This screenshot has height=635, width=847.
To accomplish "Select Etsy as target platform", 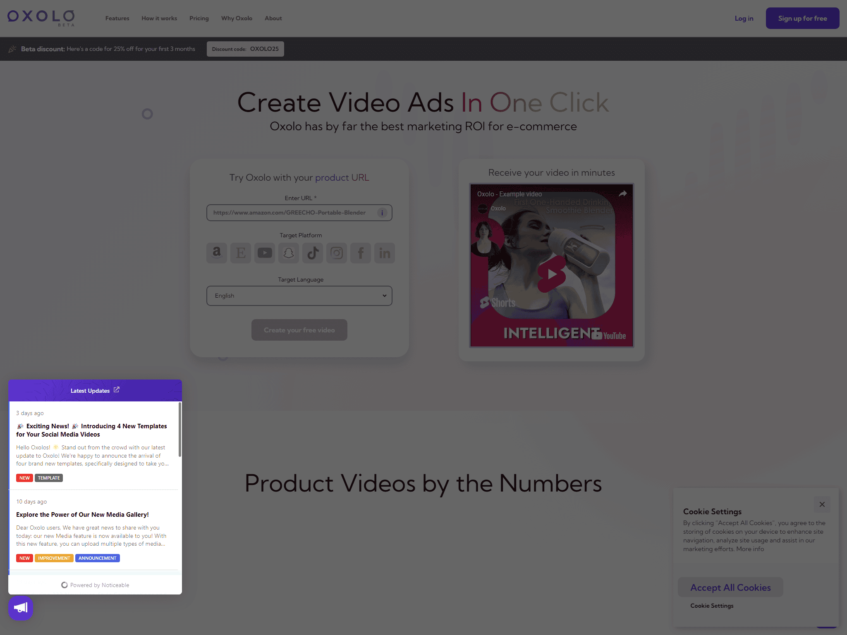I will click(241, 253).
